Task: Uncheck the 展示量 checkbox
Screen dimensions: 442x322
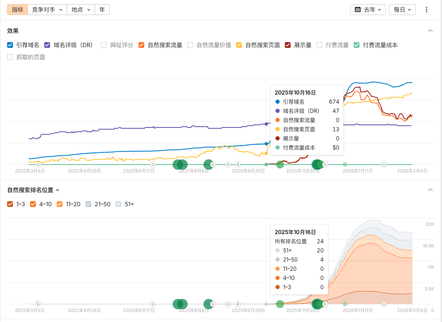Action: click(288, 45)
